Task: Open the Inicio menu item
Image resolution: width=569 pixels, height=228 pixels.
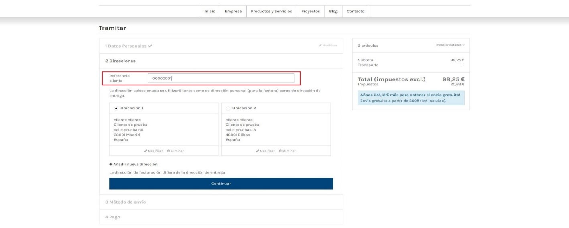Action: click(x=210, y=11)
